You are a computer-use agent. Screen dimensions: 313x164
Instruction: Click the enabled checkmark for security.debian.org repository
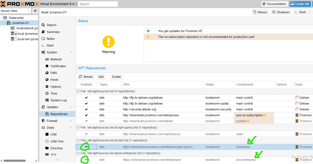(86, 109)
